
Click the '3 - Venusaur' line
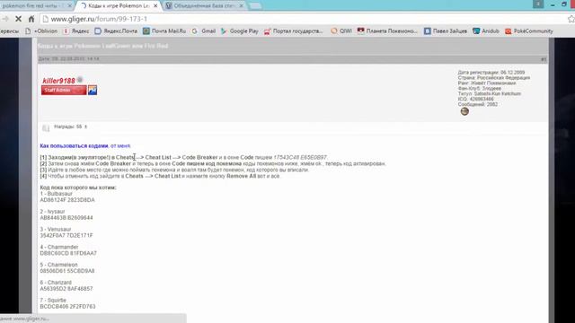(x=56, y=230)
